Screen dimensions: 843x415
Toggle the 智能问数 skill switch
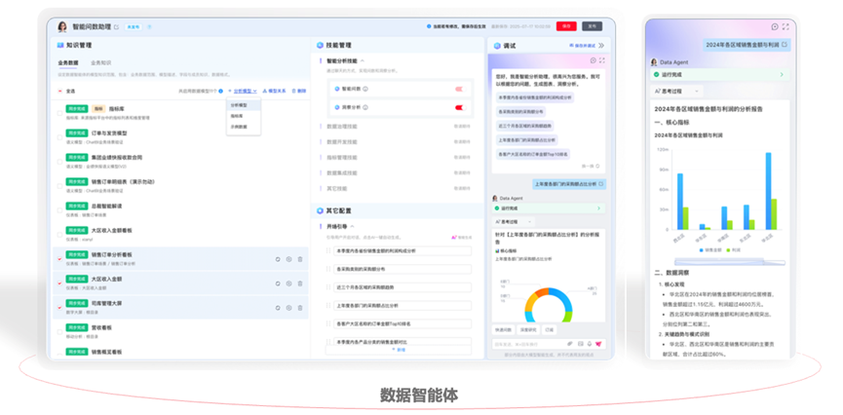point(459,89)
